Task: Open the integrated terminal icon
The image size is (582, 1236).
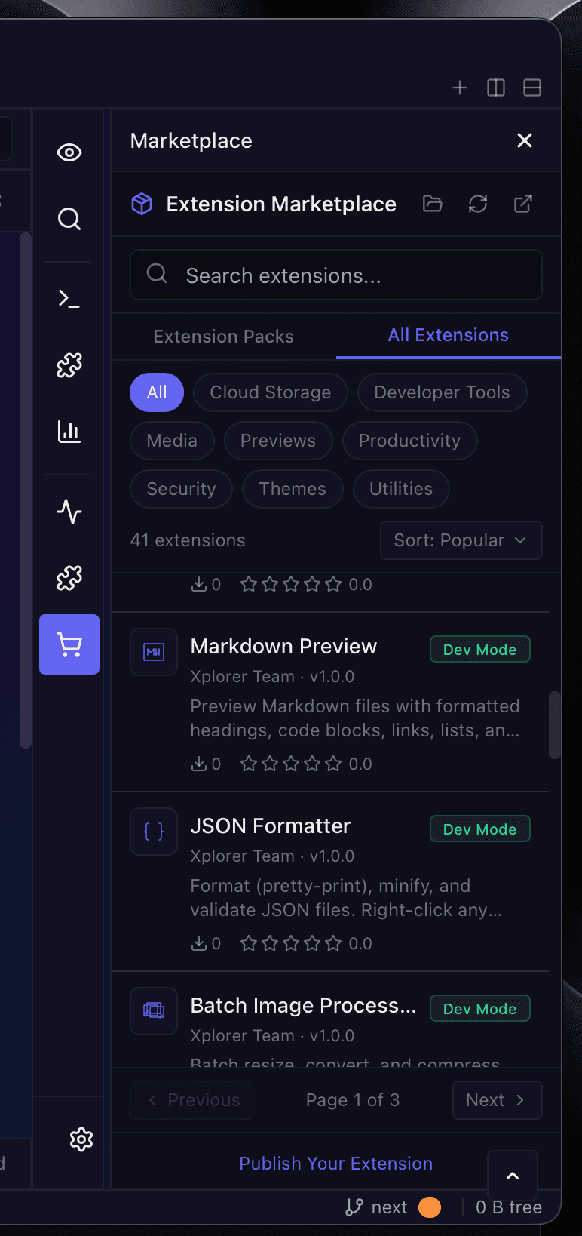Action: pos(69,298)
